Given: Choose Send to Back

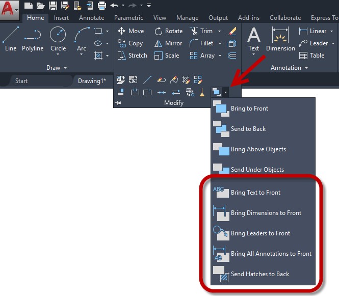Looking at the screenshot, I should pos(263,129).
